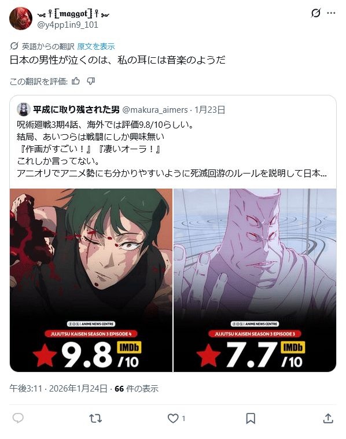346x439 pixels.
Task: Click the quoted post date 1月23日
Action: tap(210, 109)
